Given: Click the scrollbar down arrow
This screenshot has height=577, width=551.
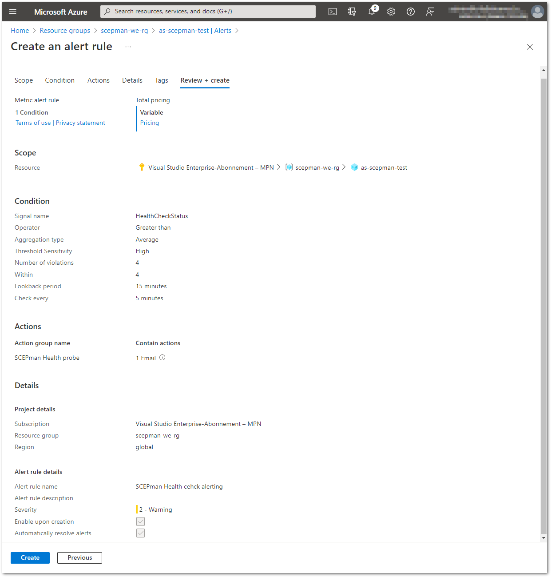Looking at the screenshot, I should [543, 538].
